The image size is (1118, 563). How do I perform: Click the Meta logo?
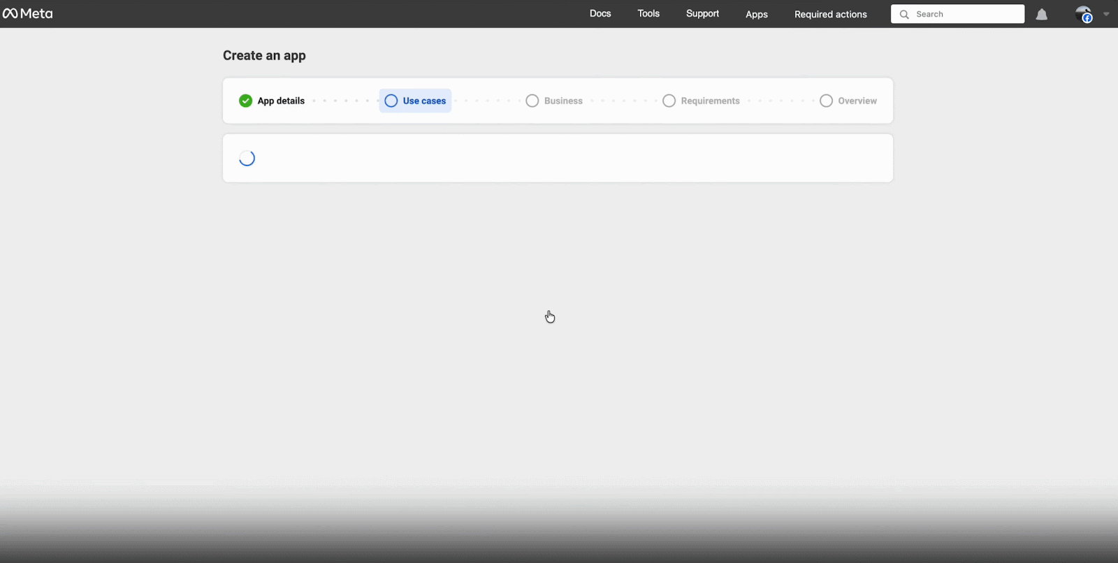tap(28, 13)
